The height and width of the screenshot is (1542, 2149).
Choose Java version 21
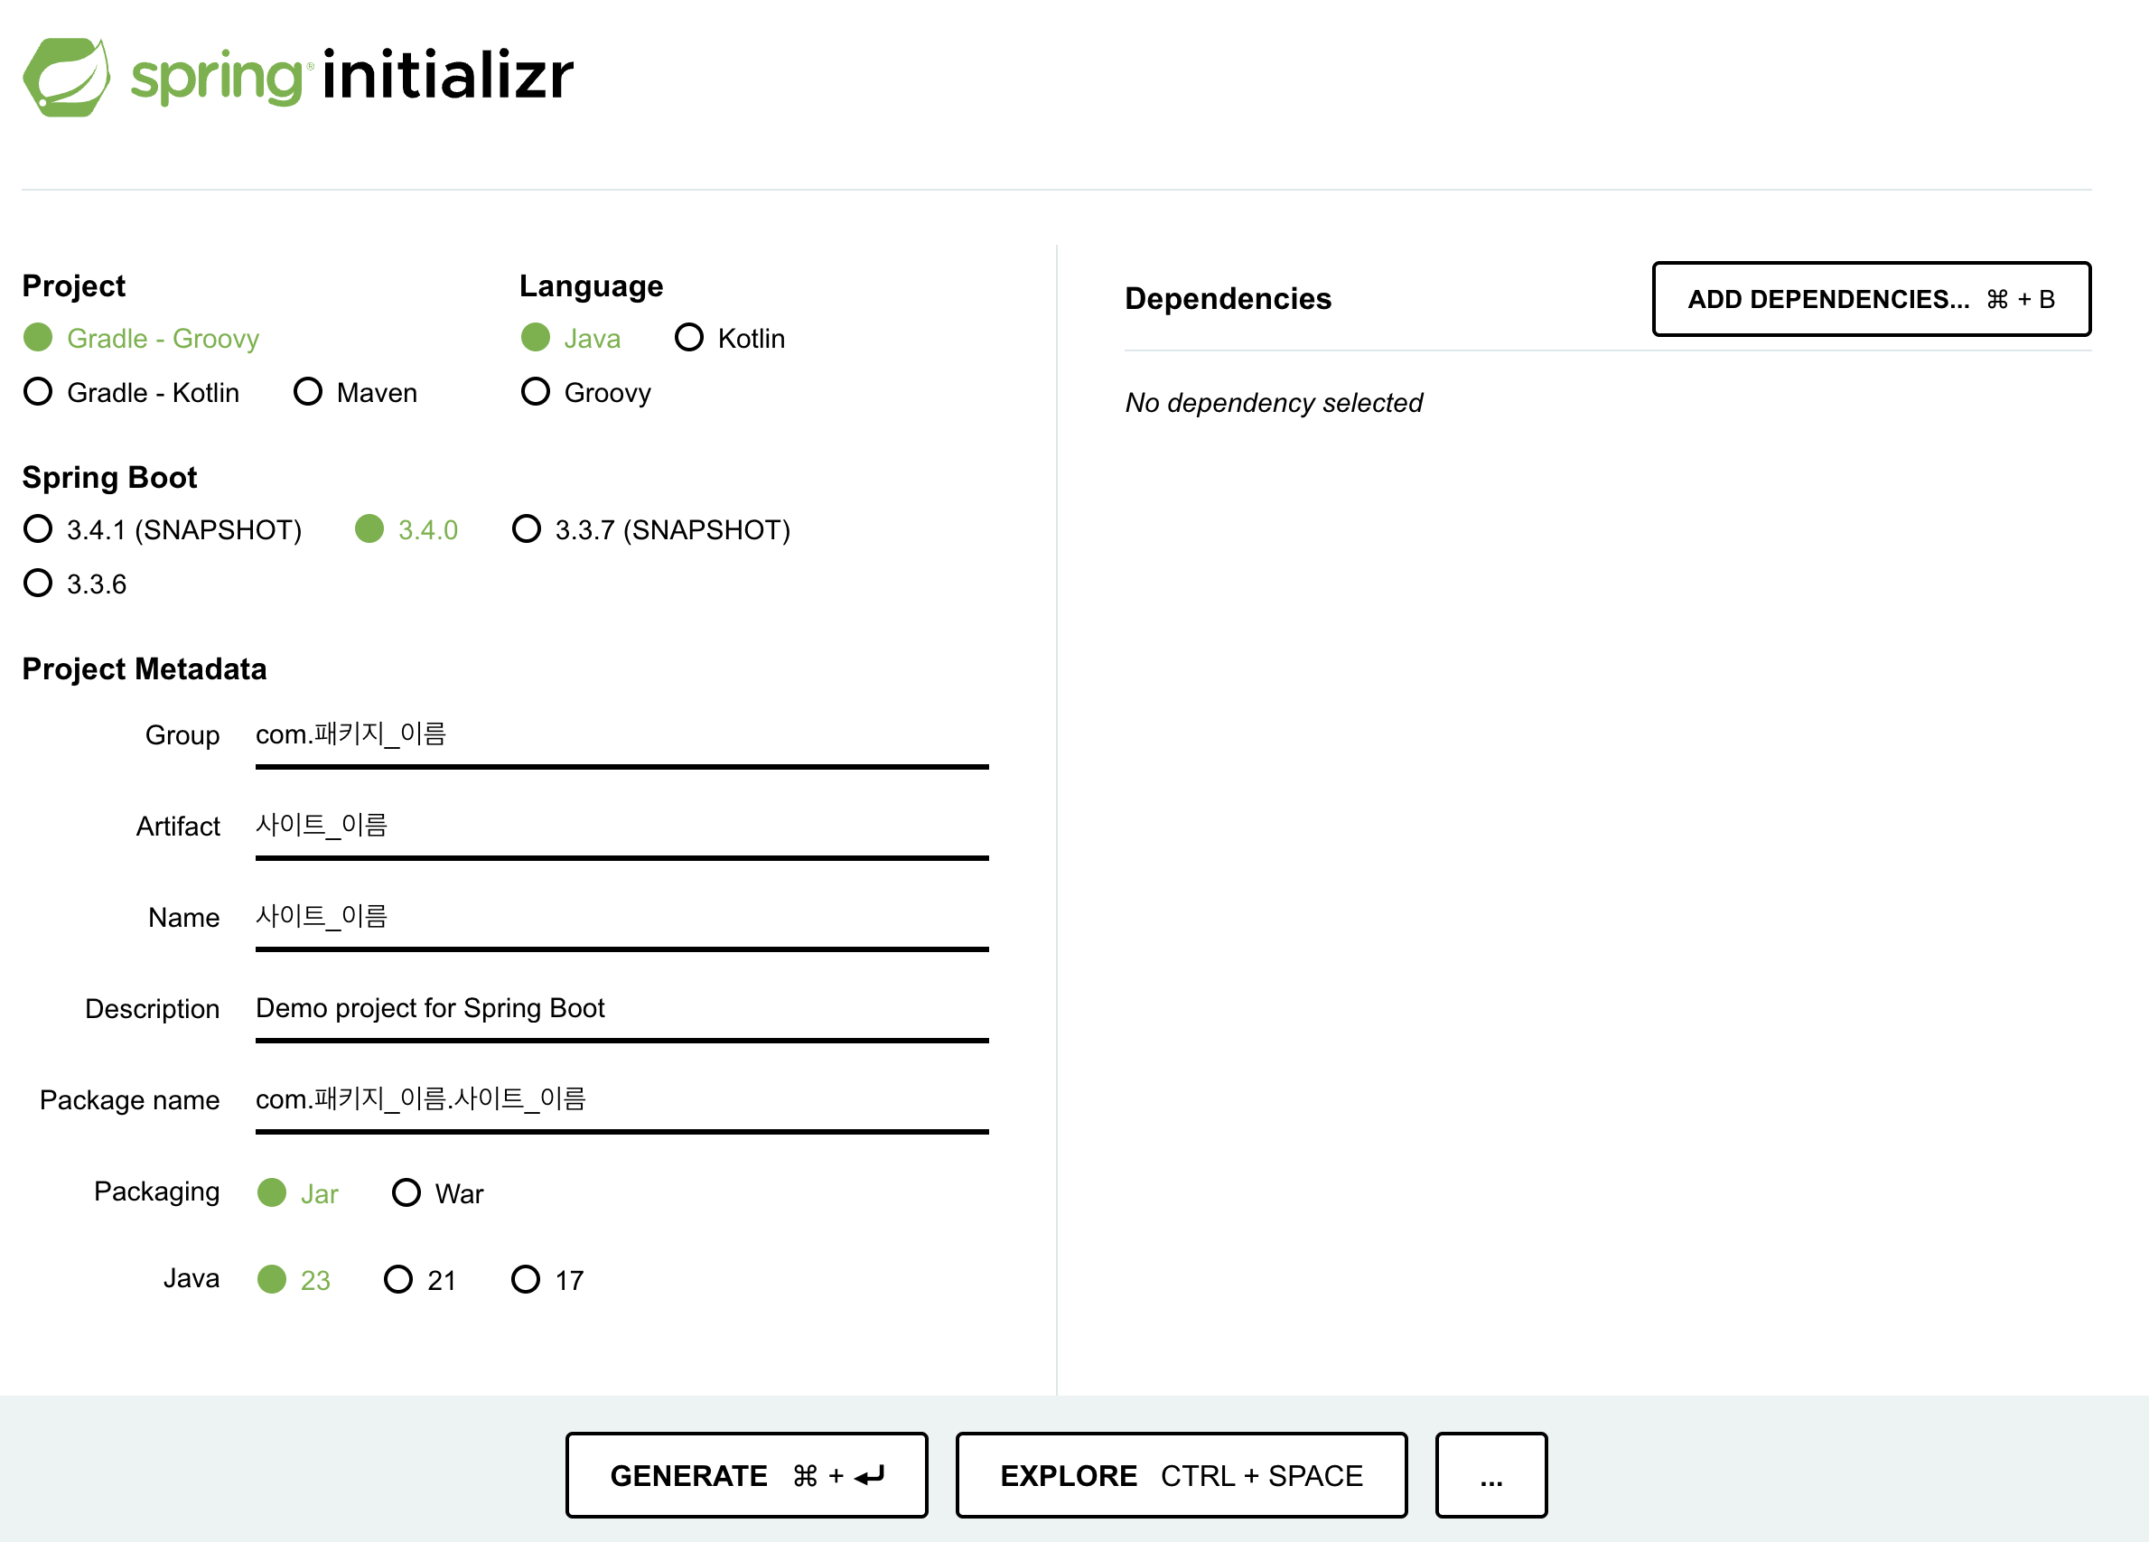point(398,1280)
